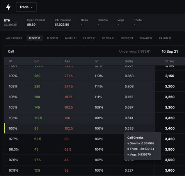Select strike 3,450
Image resolution: width=185 pixels, height=176 pixels.
coord(170,139)
